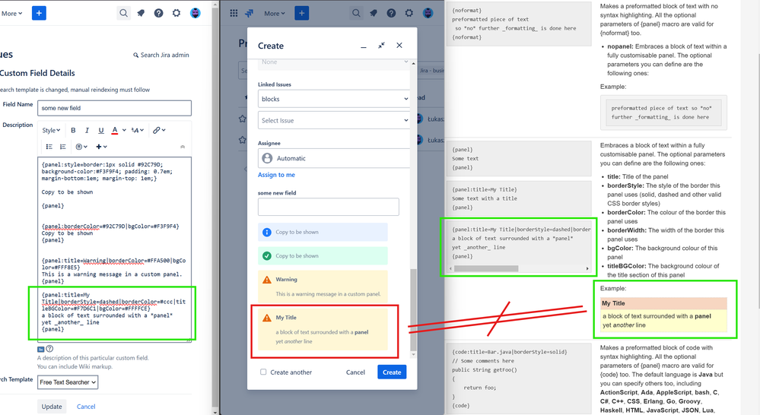Click megaphone icon in middle window header
The image size is (760, 415).
coord(374,13)
